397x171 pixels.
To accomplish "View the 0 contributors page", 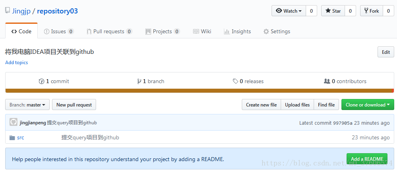I will 345,81.
